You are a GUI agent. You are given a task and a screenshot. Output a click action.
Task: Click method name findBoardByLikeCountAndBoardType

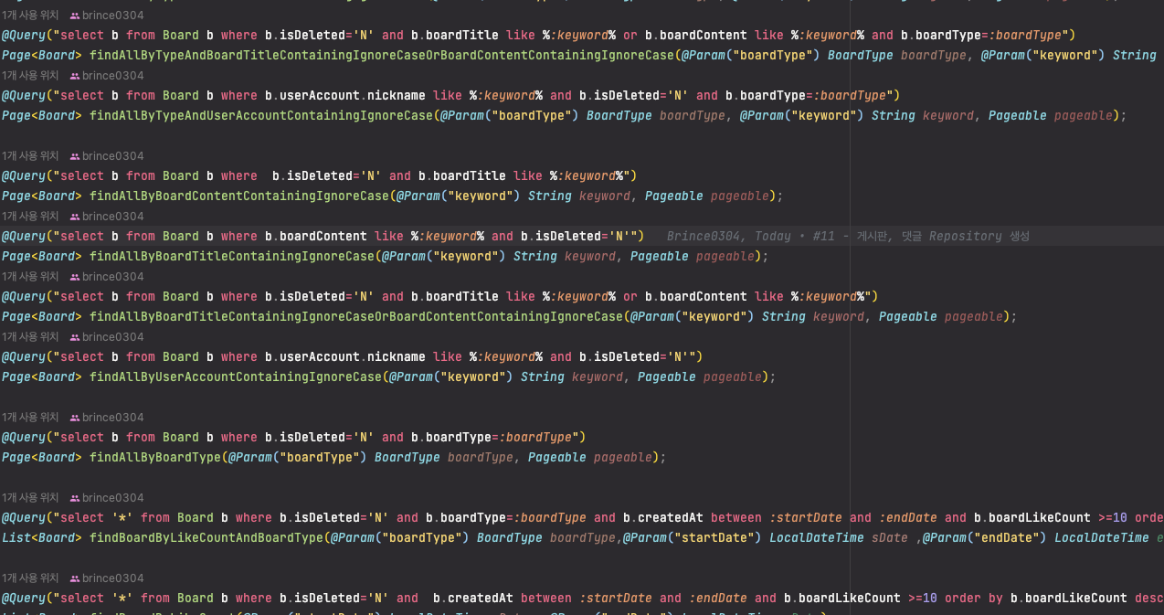(x=206, y=538)
